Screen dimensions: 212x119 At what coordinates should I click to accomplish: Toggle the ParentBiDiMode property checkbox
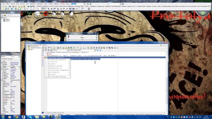click(x=11, y=95)
